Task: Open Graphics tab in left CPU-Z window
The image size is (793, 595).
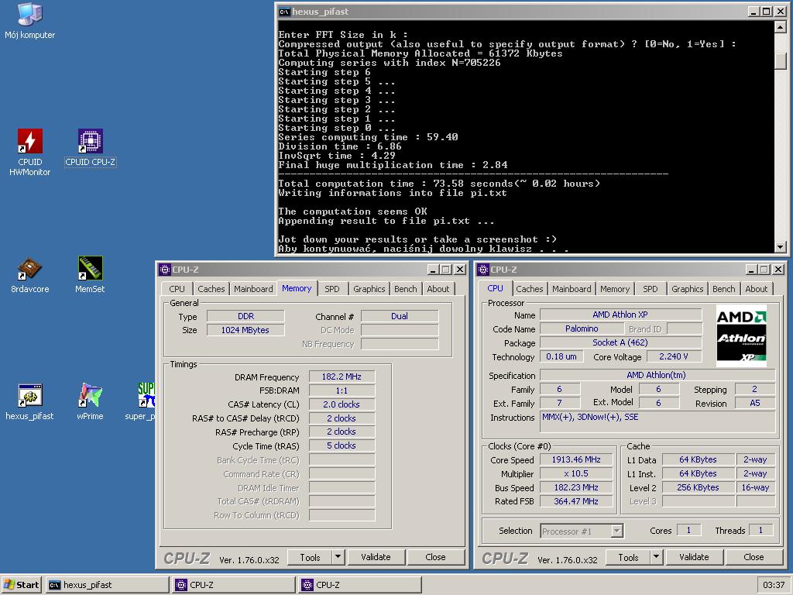Action: (x=369, y=289)
